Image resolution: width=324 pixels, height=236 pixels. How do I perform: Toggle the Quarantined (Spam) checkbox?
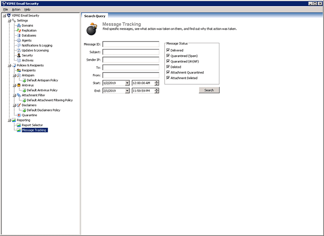[x=168, y=56]
